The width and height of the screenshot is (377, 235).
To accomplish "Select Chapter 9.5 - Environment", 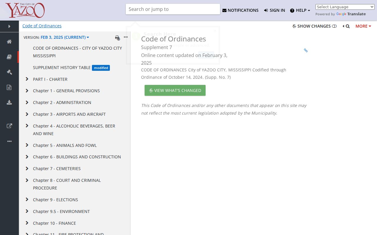I will coord(61,211).
